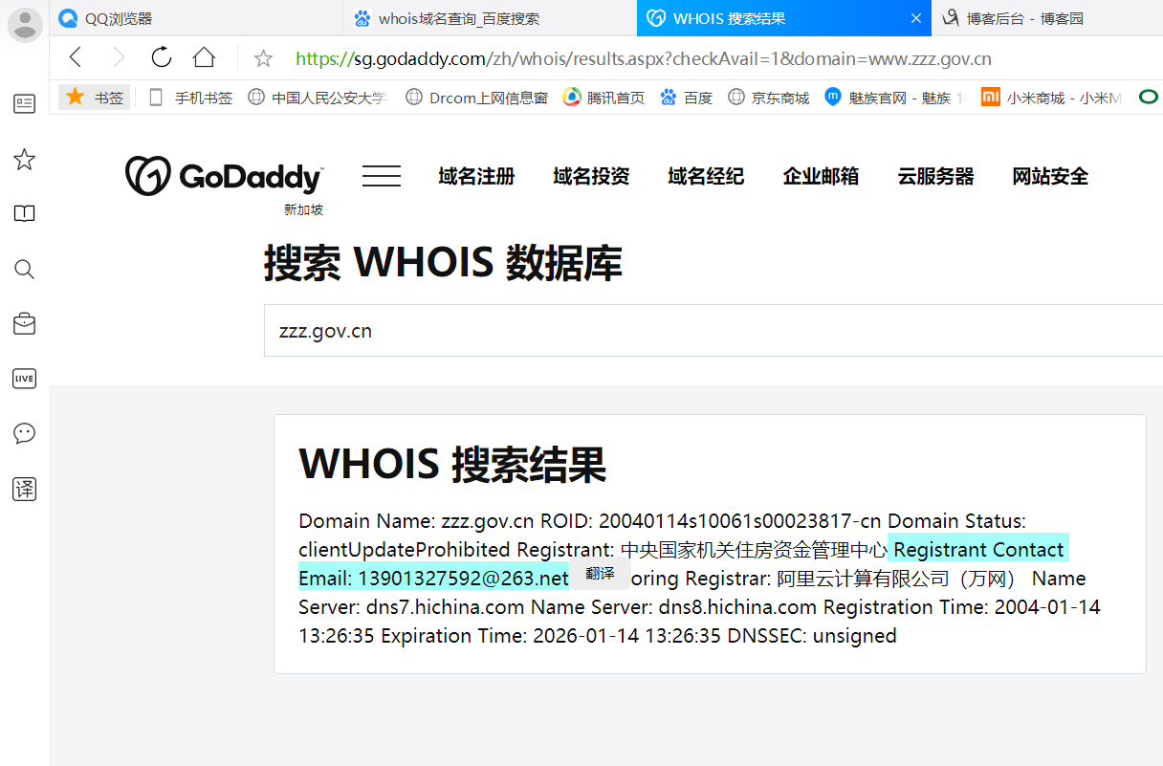Viewport: 1163px width, 766px height.
Task: Click dns7.hichina.com name server text
Action: click(x=445, y=607)
